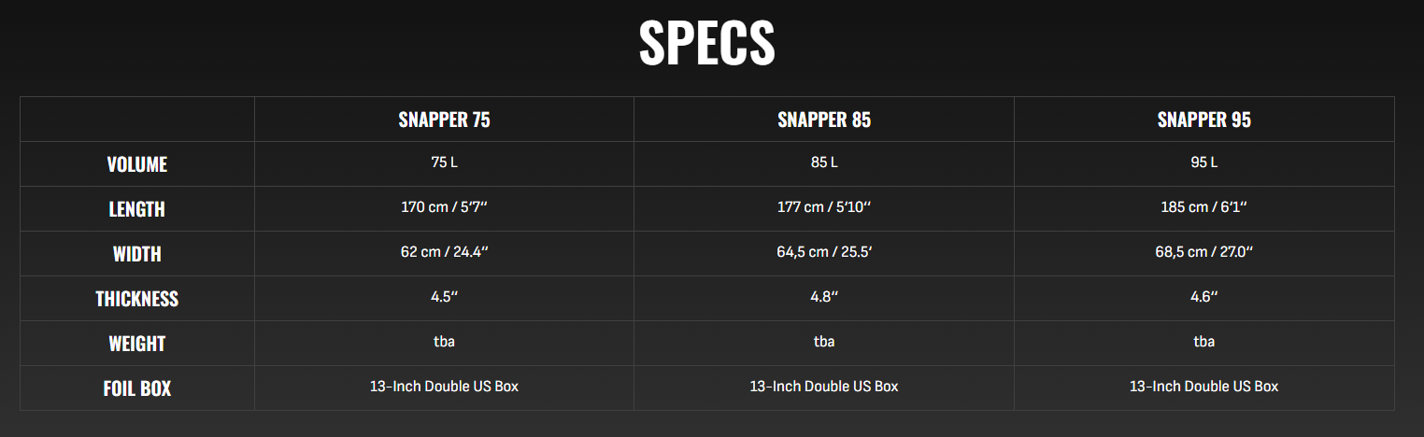Select the Snapper 85 column header
This screenshot has width=1424, height=437.
click(x=823, y=120)
